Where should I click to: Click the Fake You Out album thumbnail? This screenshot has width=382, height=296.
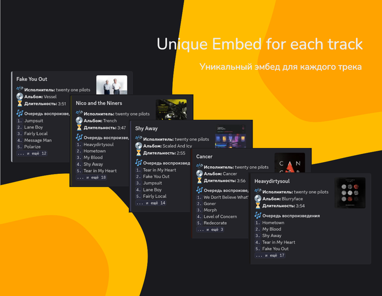pyautogui.click(x=111, y=85)
